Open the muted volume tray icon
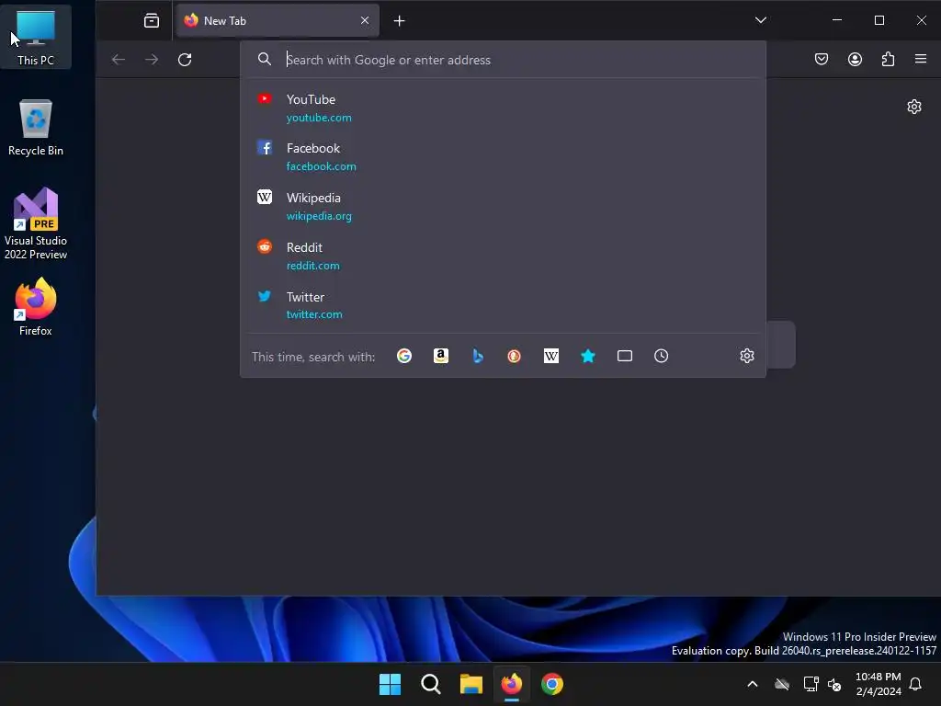 point(834,684)
